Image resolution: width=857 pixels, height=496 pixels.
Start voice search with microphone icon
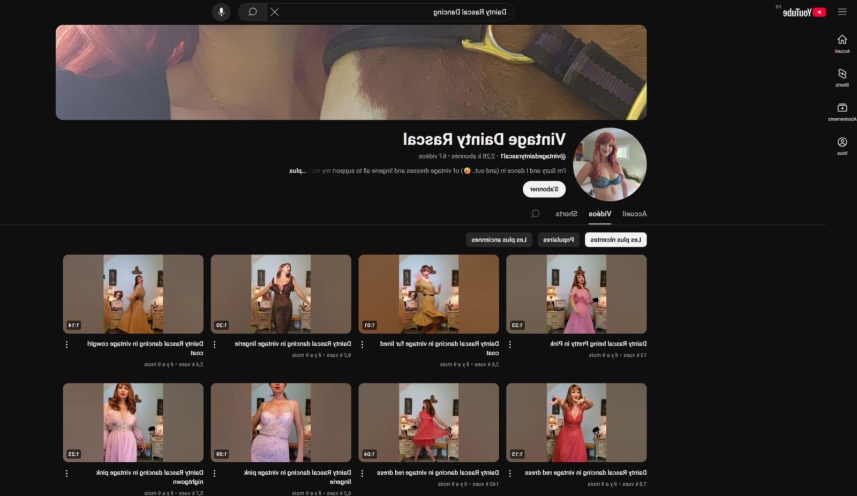click(x=221, y=12)
